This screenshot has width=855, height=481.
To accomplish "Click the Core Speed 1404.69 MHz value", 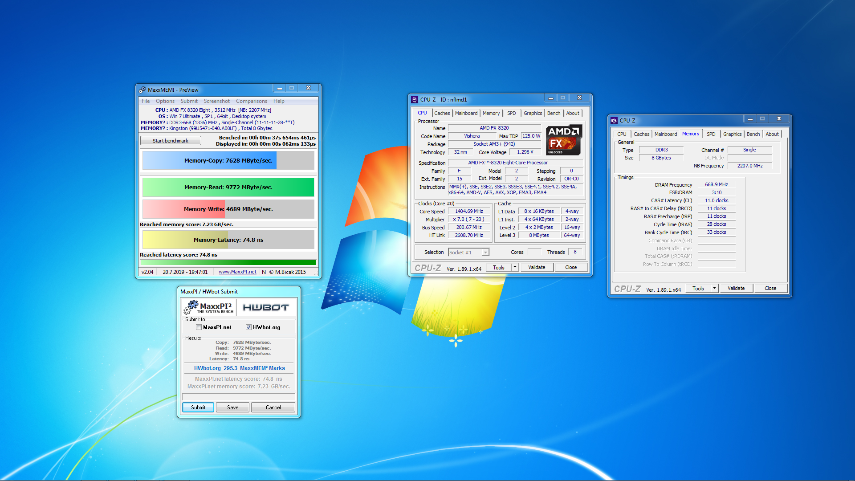I will pos(469,211).
